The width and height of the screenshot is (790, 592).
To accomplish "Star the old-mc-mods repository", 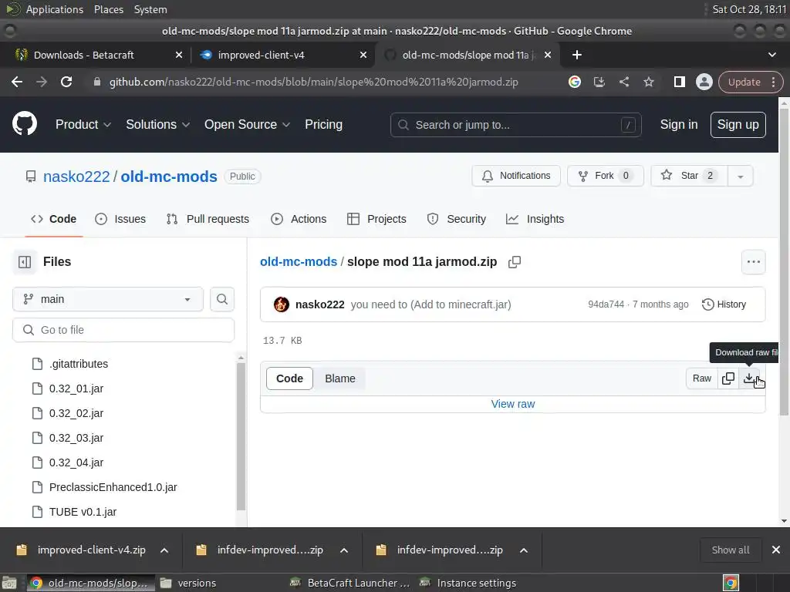I will pyautogui.click(x=689, y=176).
